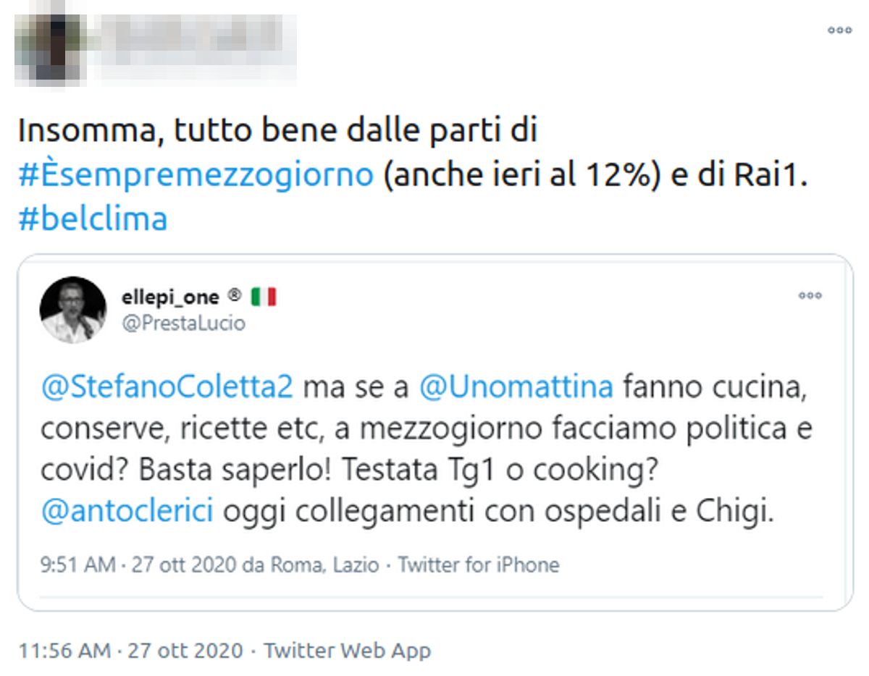Go to the @Unomattina mention
The image size is (869, 676).
pyautogui.click(x=516, y=387)
